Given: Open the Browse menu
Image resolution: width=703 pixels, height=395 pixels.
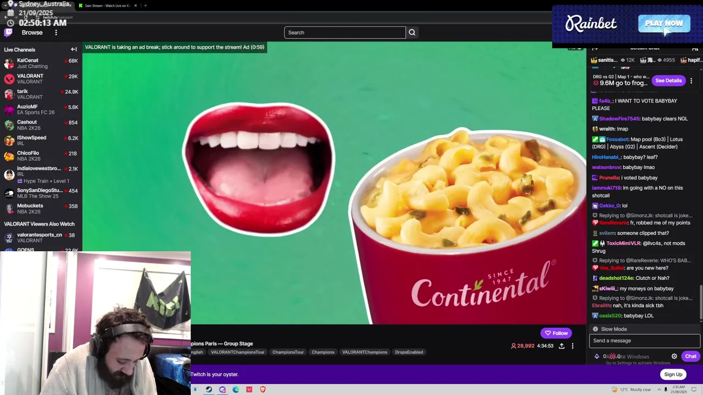Looking at the screenshot, I should 32,32.
